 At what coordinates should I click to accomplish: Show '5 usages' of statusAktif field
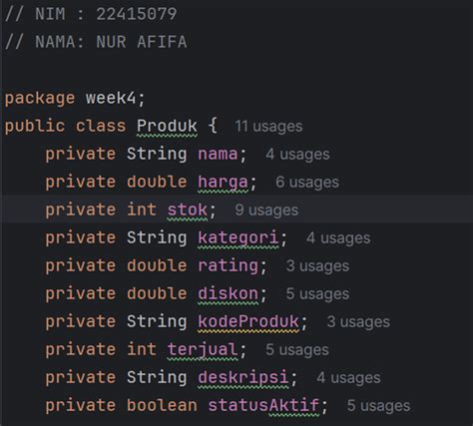pos(378,406)
